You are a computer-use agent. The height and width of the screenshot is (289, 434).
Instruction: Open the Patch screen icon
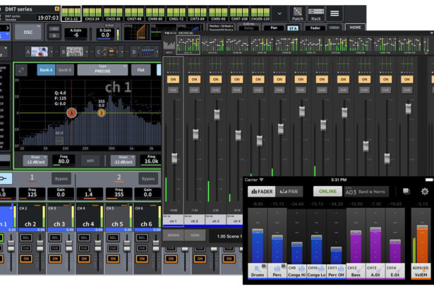(x=297, y=13)
